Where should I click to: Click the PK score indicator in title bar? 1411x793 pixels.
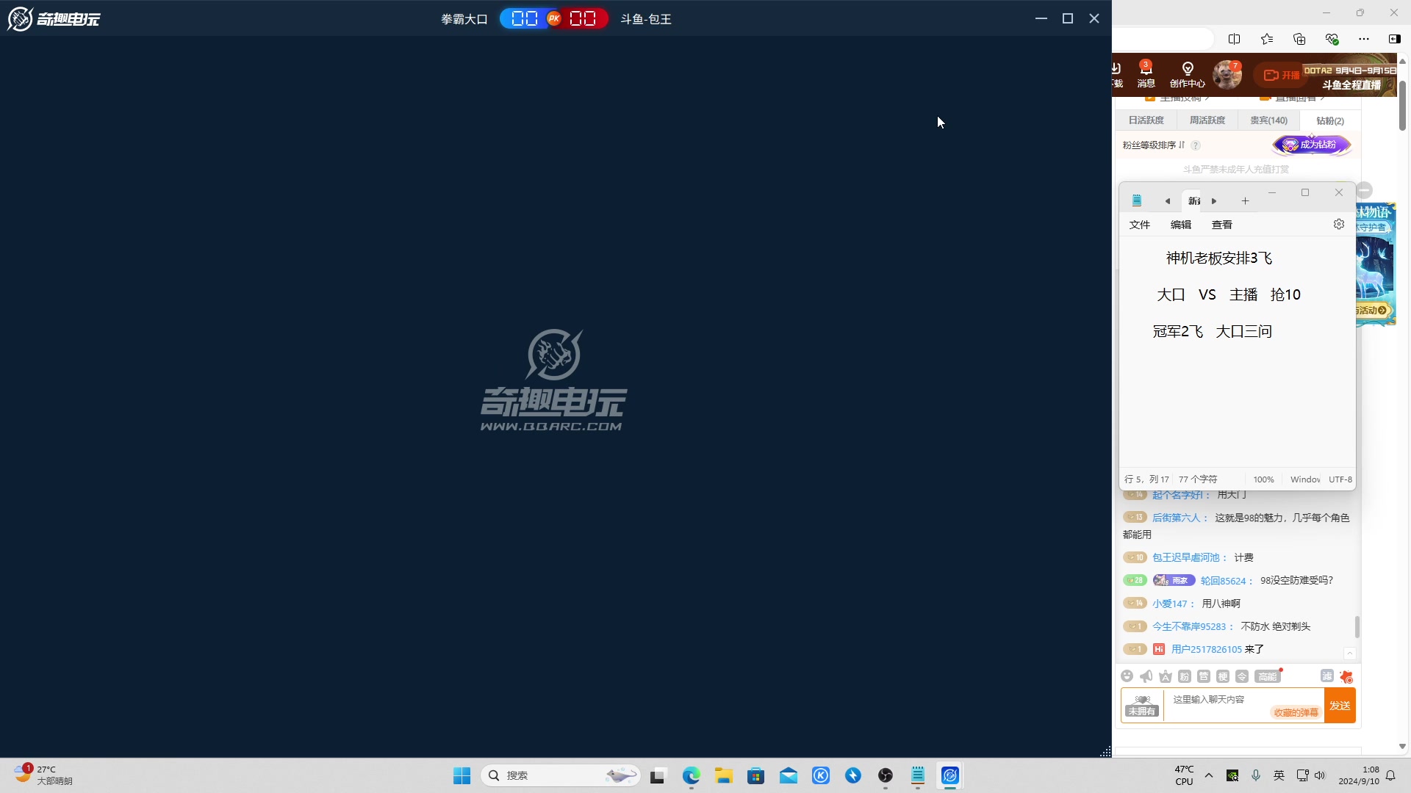tap(554, 18)
